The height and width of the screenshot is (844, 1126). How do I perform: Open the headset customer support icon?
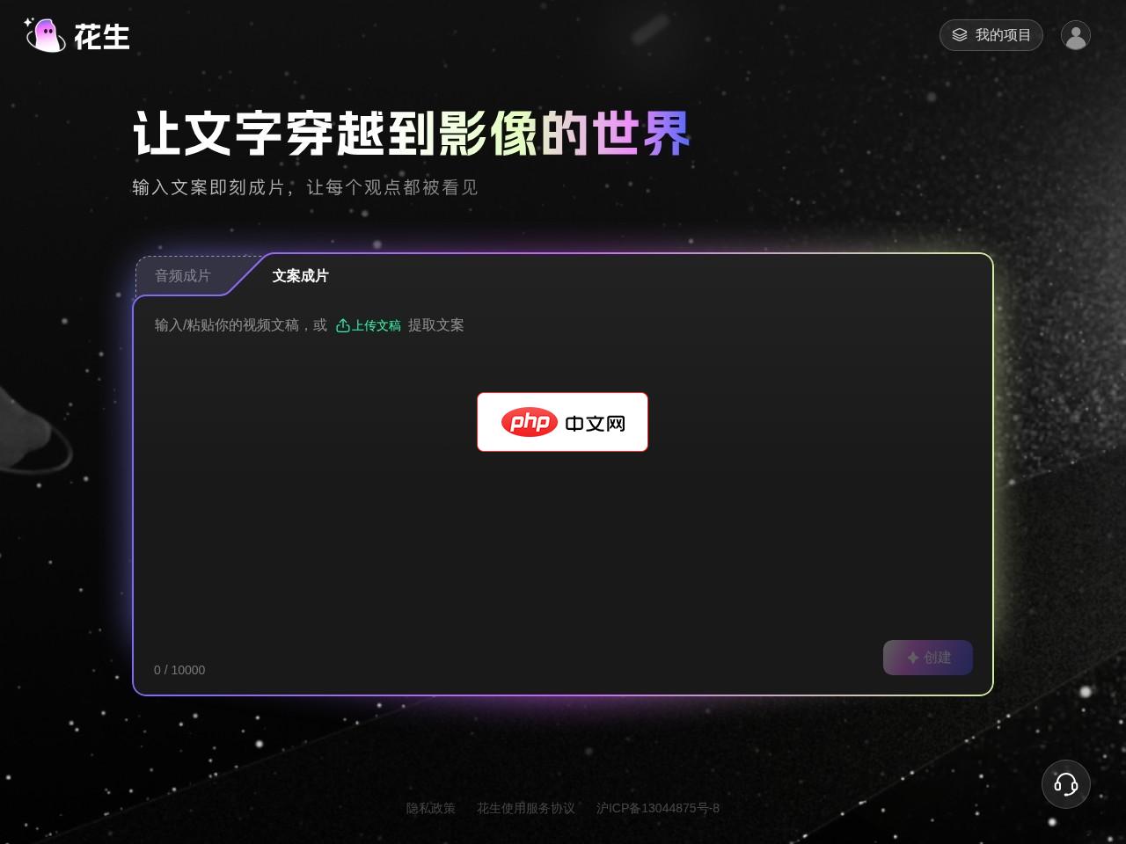[1066, 784]
